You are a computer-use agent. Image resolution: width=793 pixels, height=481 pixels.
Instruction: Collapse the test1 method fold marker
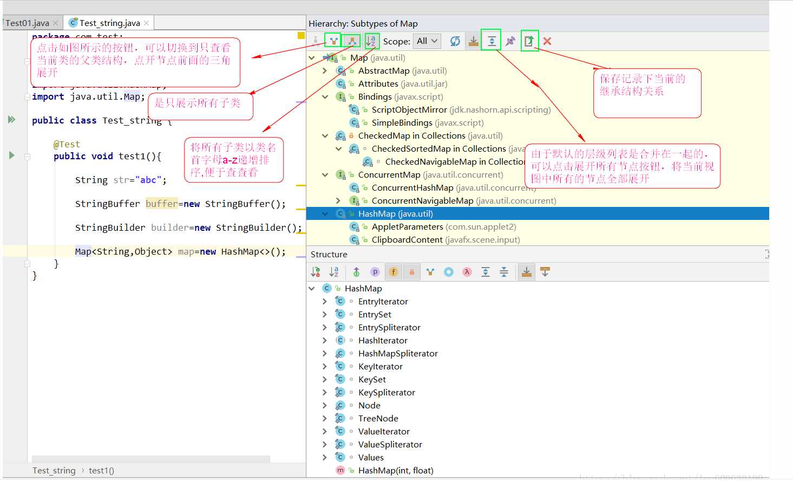27,157
